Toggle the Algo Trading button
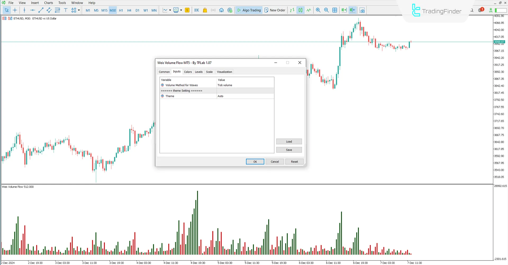 (x=249, y=10)
